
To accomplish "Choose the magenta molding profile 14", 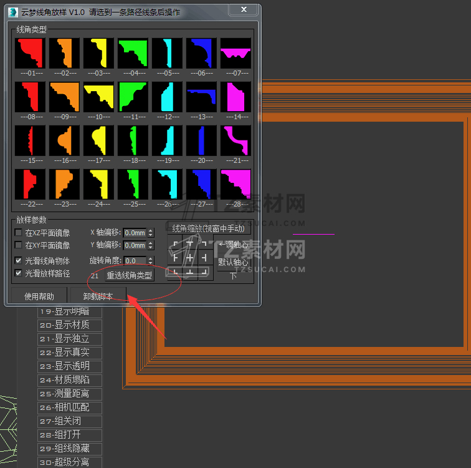I will [235, 97].
